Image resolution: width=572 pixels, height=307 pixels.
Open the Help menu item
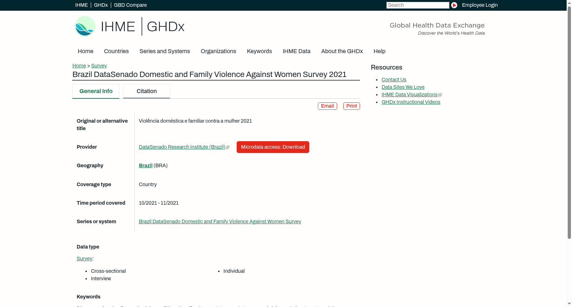(x=379, y=51)
